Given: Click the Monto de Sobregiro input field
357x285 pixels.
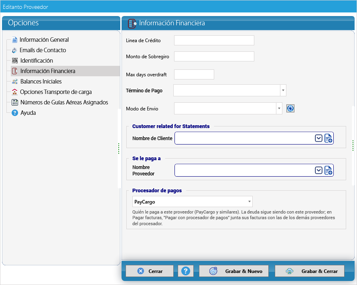Looking at the screenshot, I should click(214, 57).
